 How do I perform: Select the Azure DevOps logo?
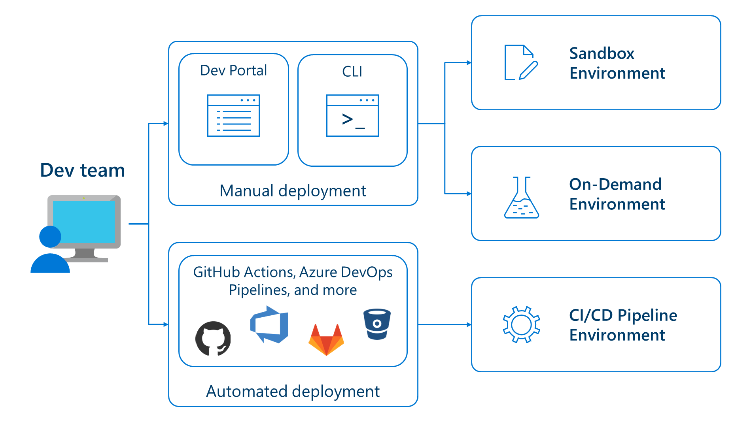pos(270,324)
